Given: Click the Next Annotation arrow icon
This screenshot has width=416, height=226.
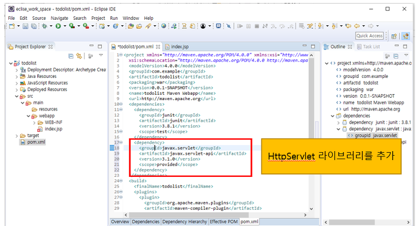Looking at the screenshot, I should 321,26.
